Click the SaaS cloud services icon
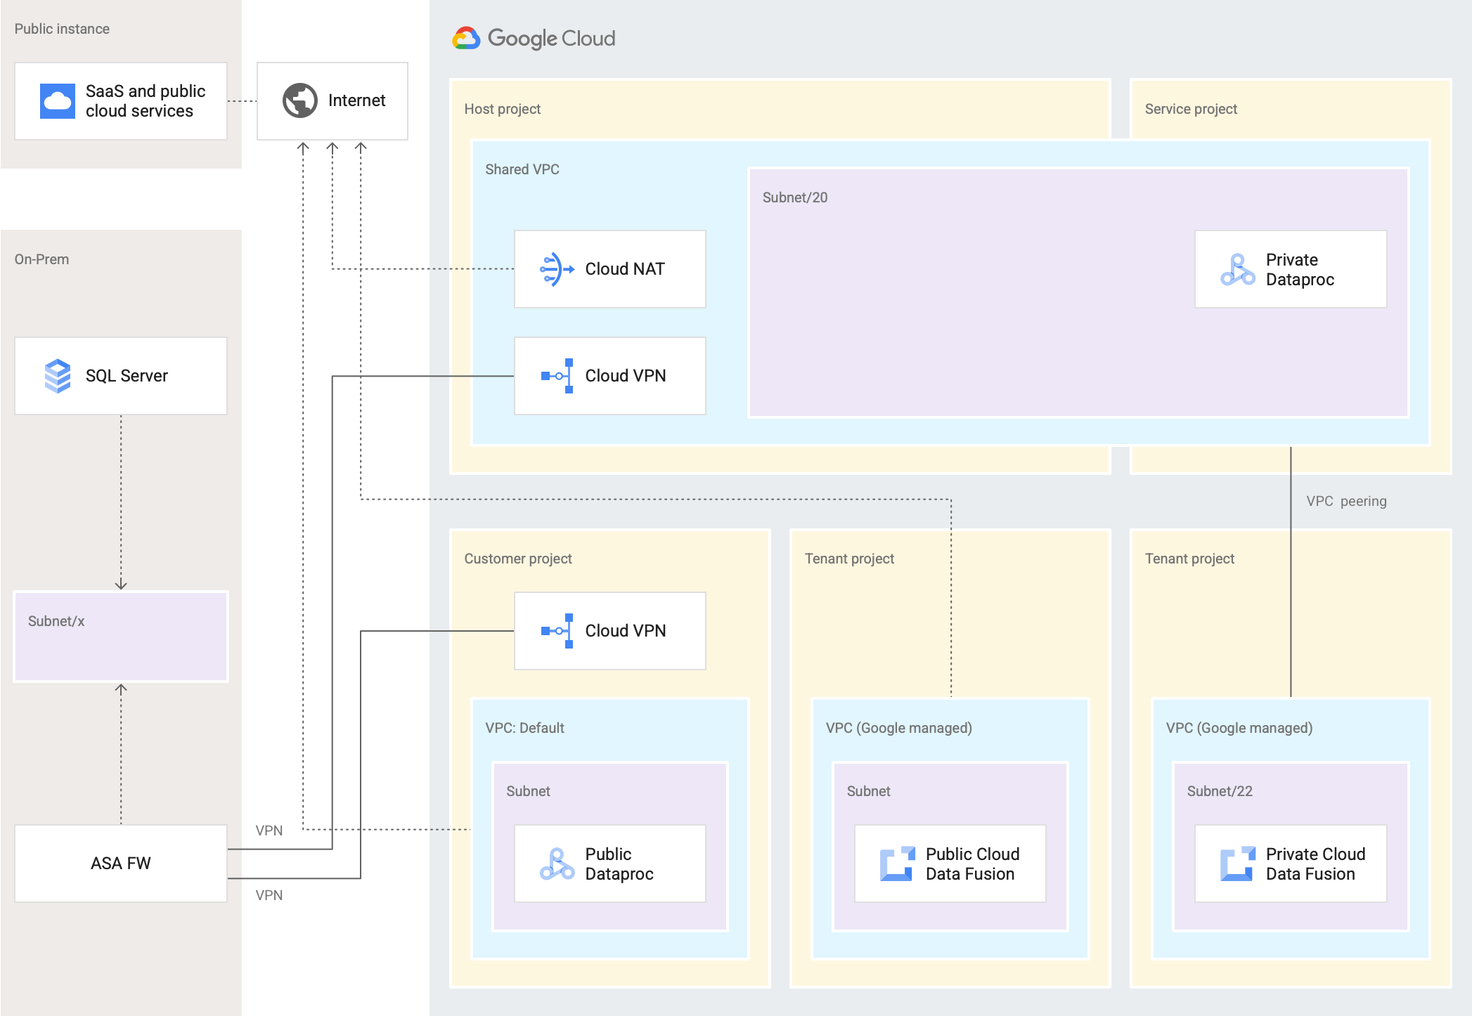This screenshot has height=1016, width=1472. click(x=58, y=101)
